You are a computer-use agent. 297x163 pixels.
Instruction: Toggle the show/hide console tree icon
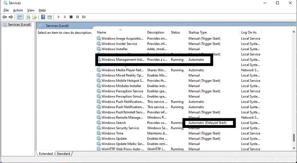[x=20, y=17]
